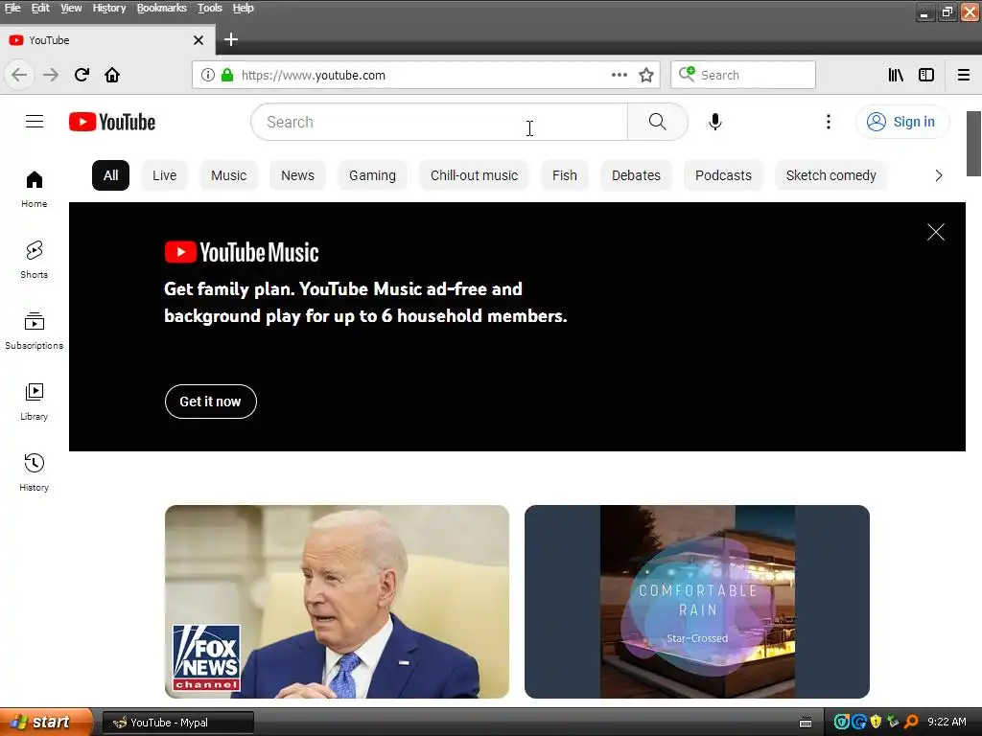
Task: Select the Live category chip
Action: 165,175
